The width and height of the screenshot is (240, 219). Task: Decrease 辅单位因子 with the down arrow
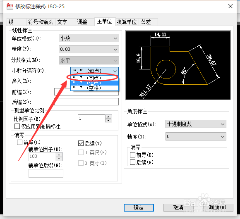tap(59, 159)
